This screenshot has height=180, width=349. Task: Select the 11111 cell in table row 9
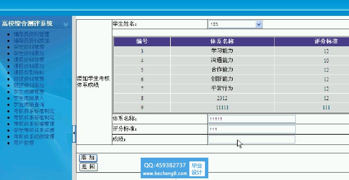222,107
